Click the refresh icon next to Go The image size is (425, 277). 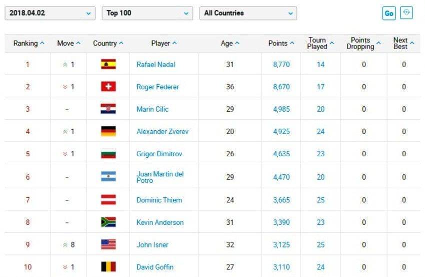(406, 13)
